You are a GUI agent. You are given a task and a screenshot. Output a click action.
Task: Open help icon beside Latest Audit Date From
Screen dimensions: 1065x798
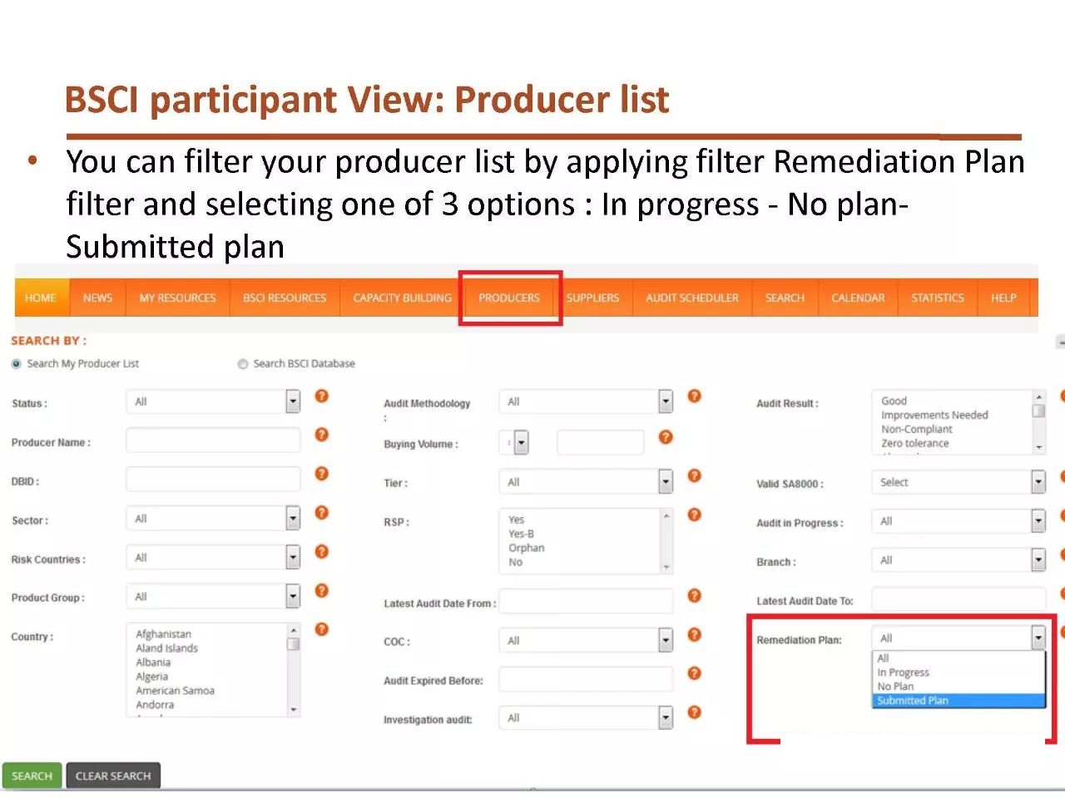click(x=694, y=595)
